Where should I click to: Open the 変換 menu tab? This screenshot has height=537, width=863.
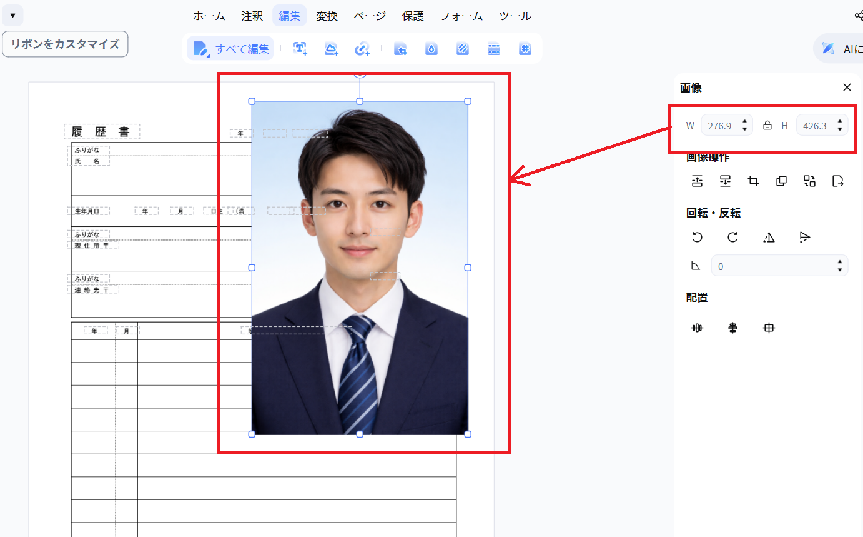[x=327, y=16]
